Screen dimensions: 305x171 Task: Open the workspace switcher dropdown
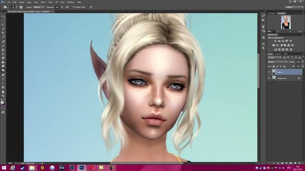pos(294,7)
